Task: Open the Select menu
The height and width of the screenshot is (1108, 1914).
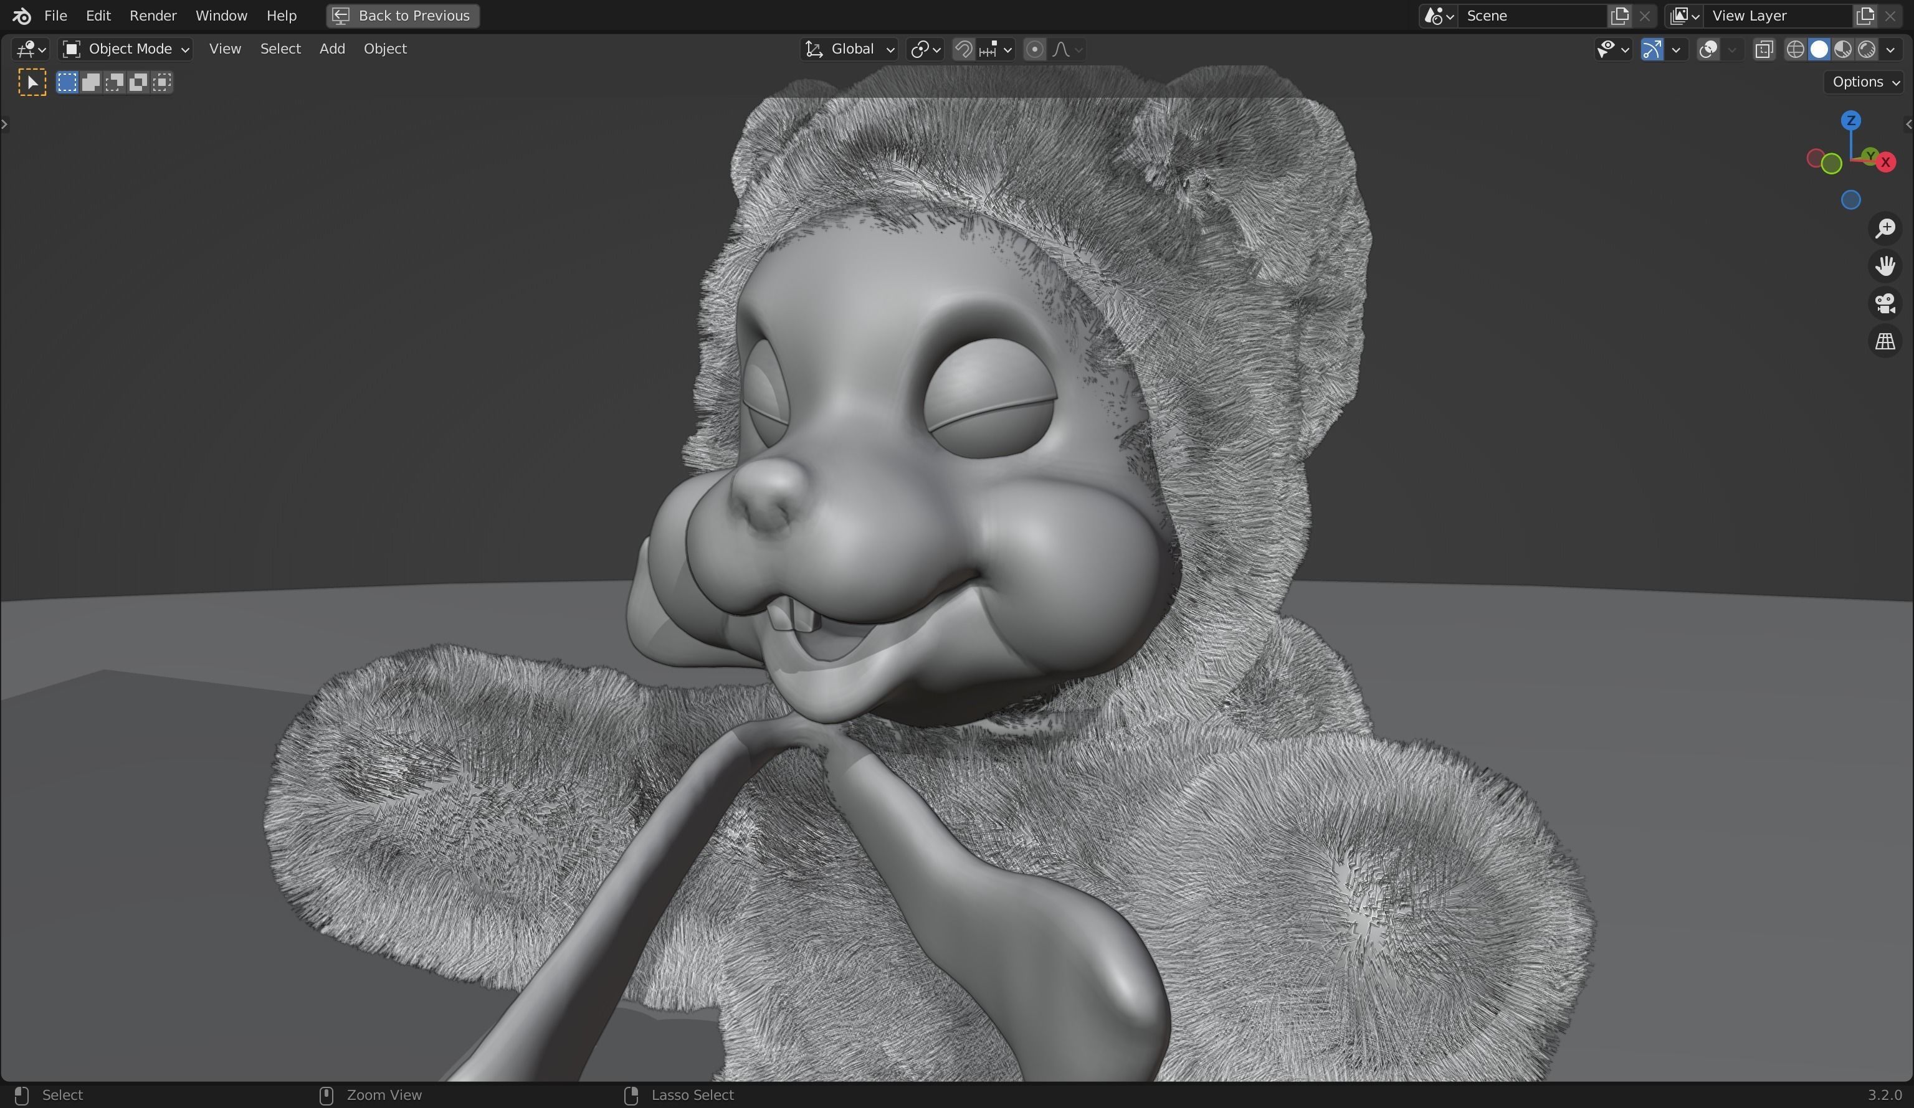Action: pos(280,48)
